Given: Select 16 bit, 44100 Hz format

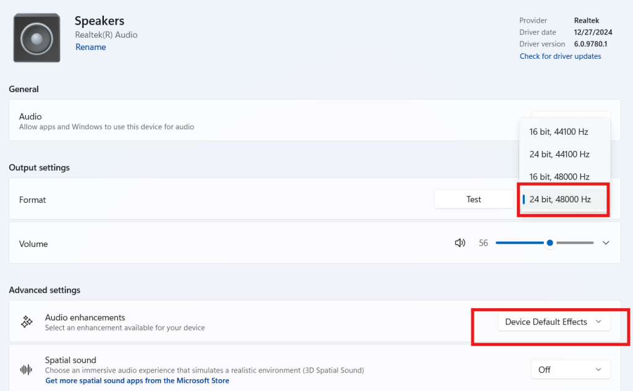Looking at the screenshot, I should 559,132.
